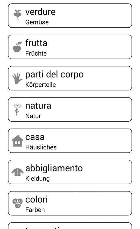The height and width of the screenshot is (229, 140).
Task: Choose the natura category card
Action: [70, 109]
